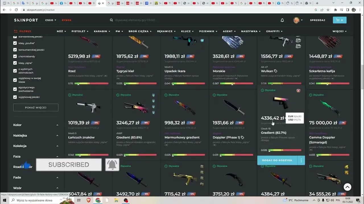Click wear bar of Łańcuch znaków 0.140

pyautogui.click(x=91, y=155)
